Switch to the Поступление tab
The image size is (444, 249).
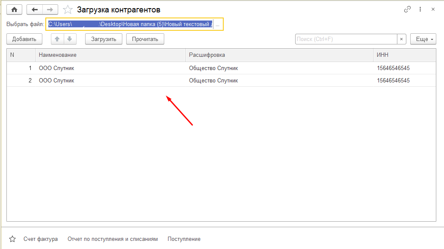pos(184,239)
